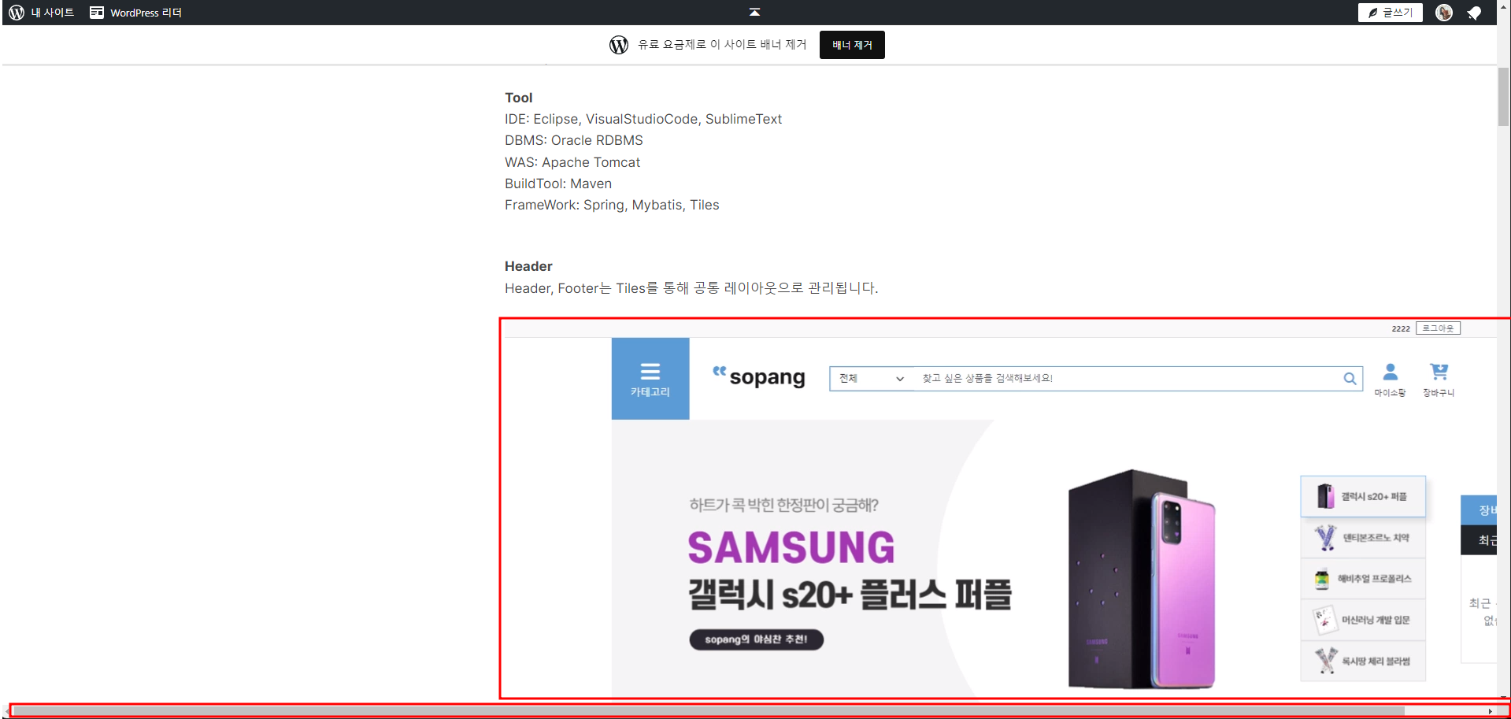Screen dimensions: 1511x719
Task: Click the vertical scrollbar thumb
Action: (x=1504, y=96)
